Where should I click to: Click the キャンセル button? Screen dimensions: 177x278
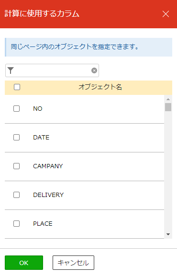pyautogui.click(x=73, y=263)
